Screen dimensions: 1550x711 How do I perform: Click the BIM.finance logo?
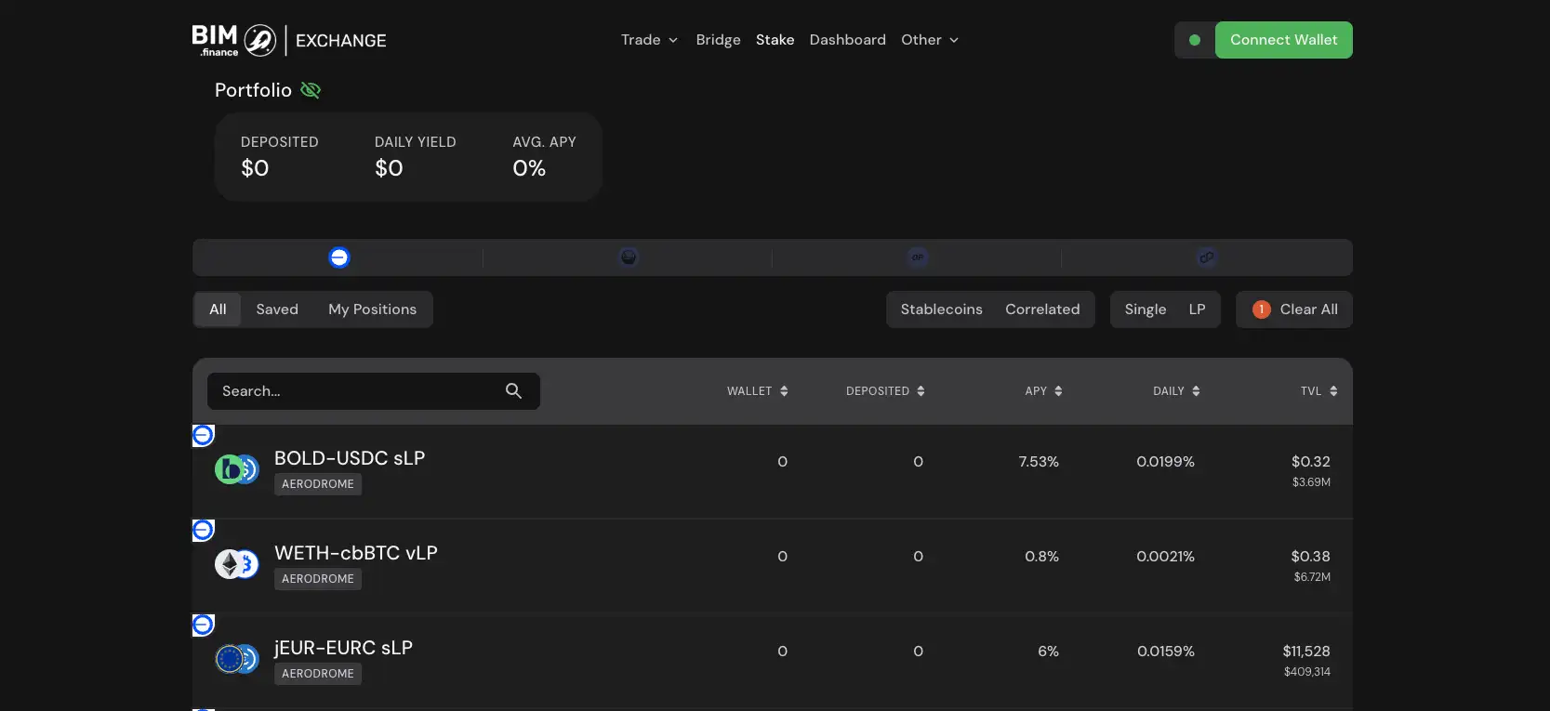234,40
